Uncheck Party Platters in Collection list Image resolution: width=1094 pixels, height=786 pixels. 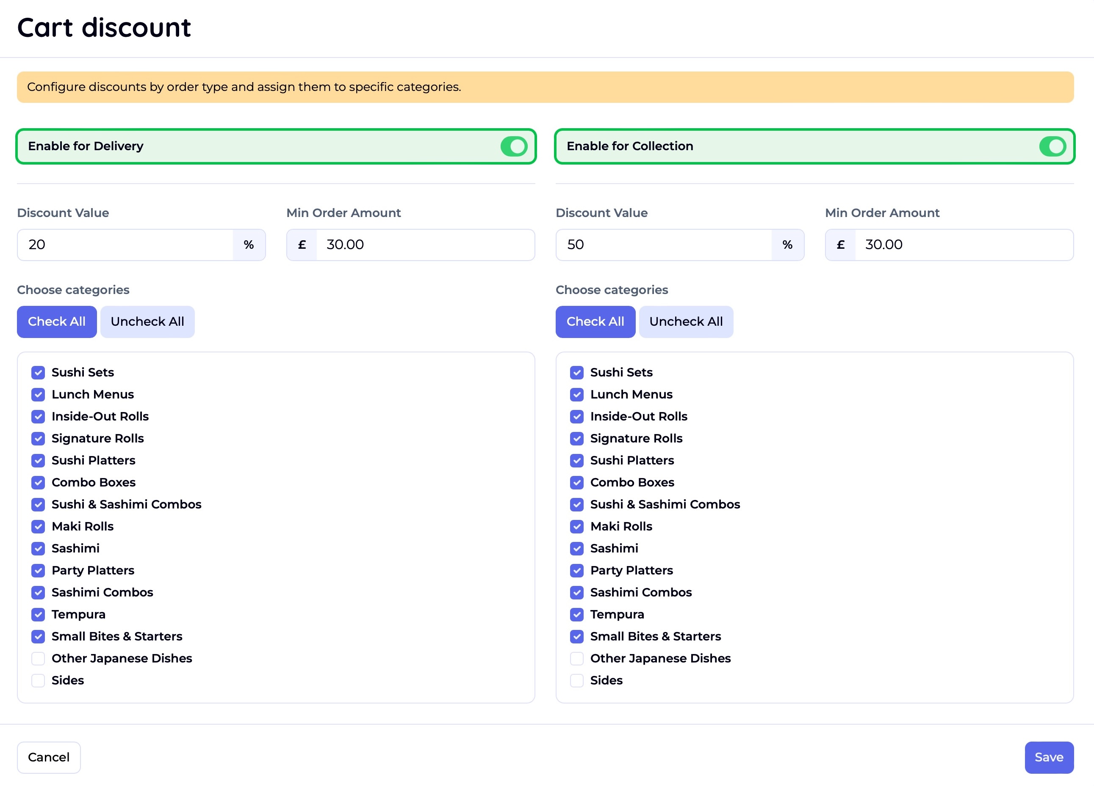pos(576,571)
